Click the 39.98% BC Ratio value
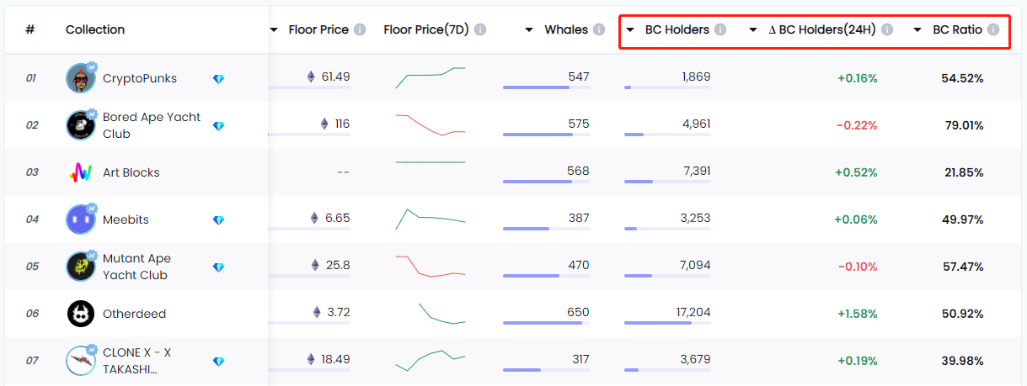This screenshot has width=1027, height=386. pyautogui.click(x=963, y=361)
